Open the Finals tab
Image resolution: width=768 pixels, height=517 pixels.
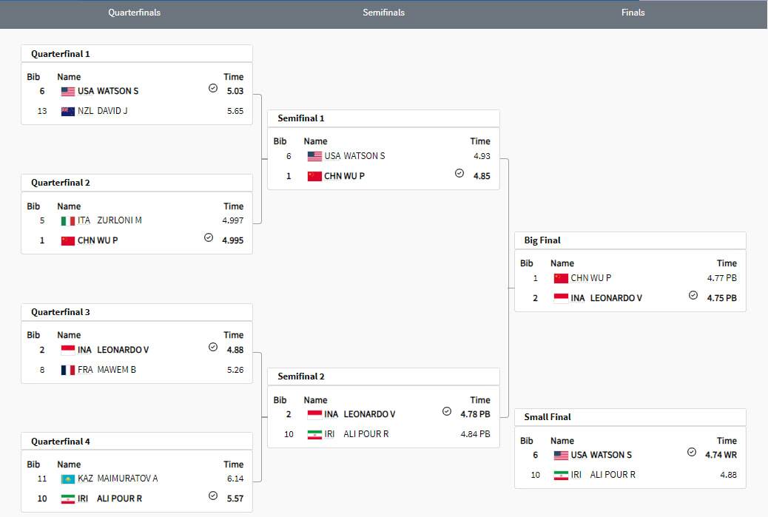click(633, 13)
